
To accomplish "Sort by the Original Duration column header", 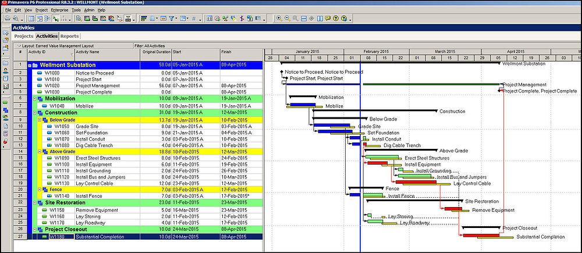I will [x=156, y=55].
